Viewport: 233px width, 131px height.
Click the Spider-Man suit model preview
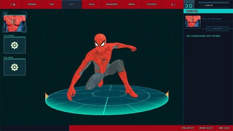point(103,67)
